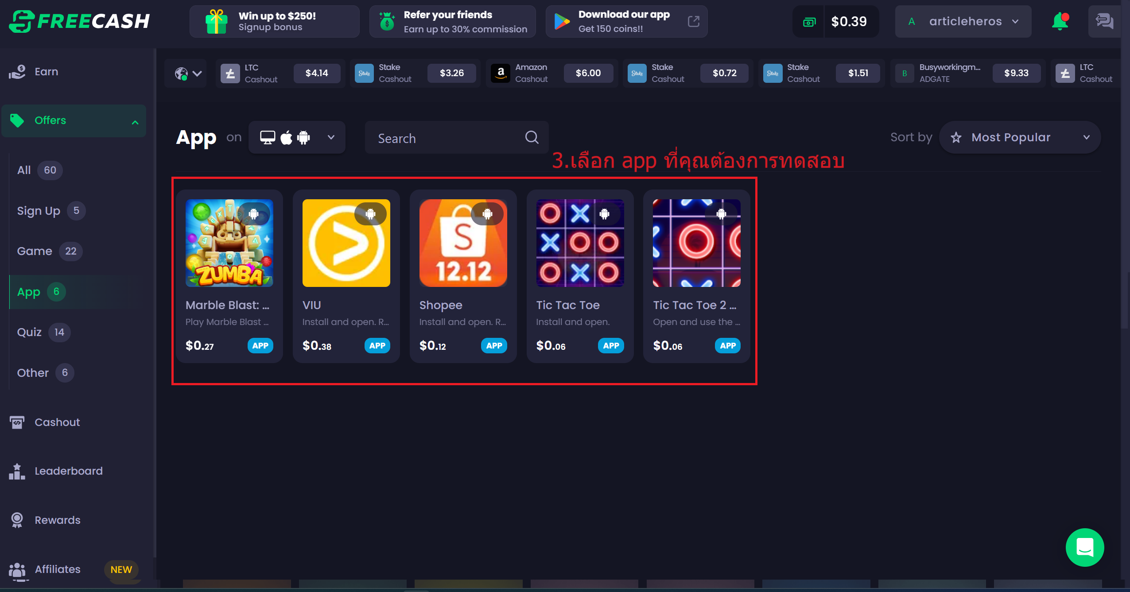This screenshot has height=592, width=1130.
Task: Open the Affiliates page
Action: pyautogui.click(x=58, y=569)
